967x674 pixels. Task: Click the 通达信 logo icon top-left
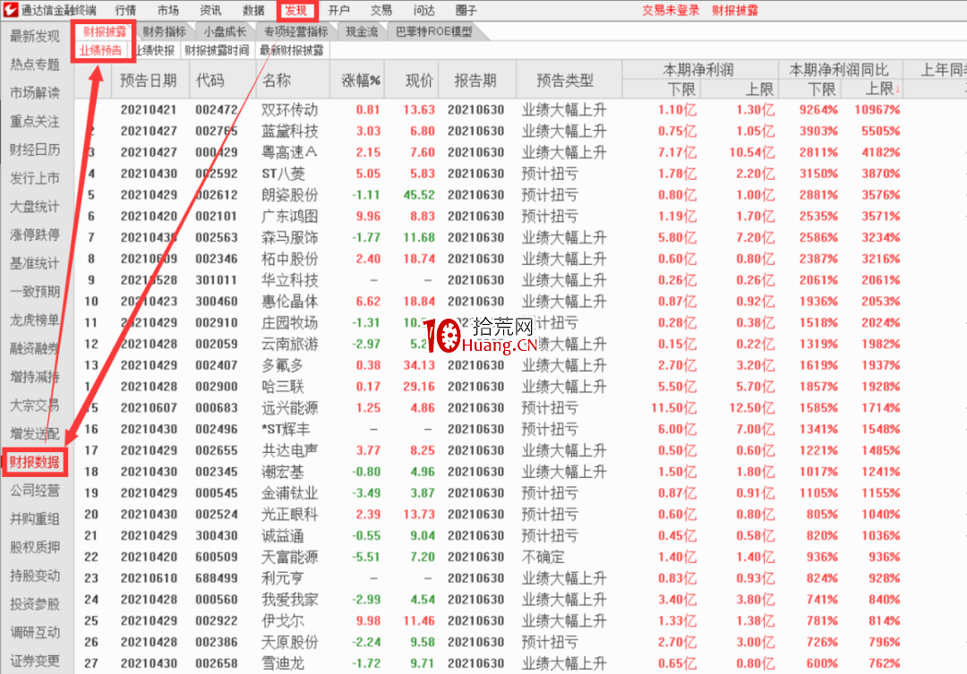(x=11, y=10)
